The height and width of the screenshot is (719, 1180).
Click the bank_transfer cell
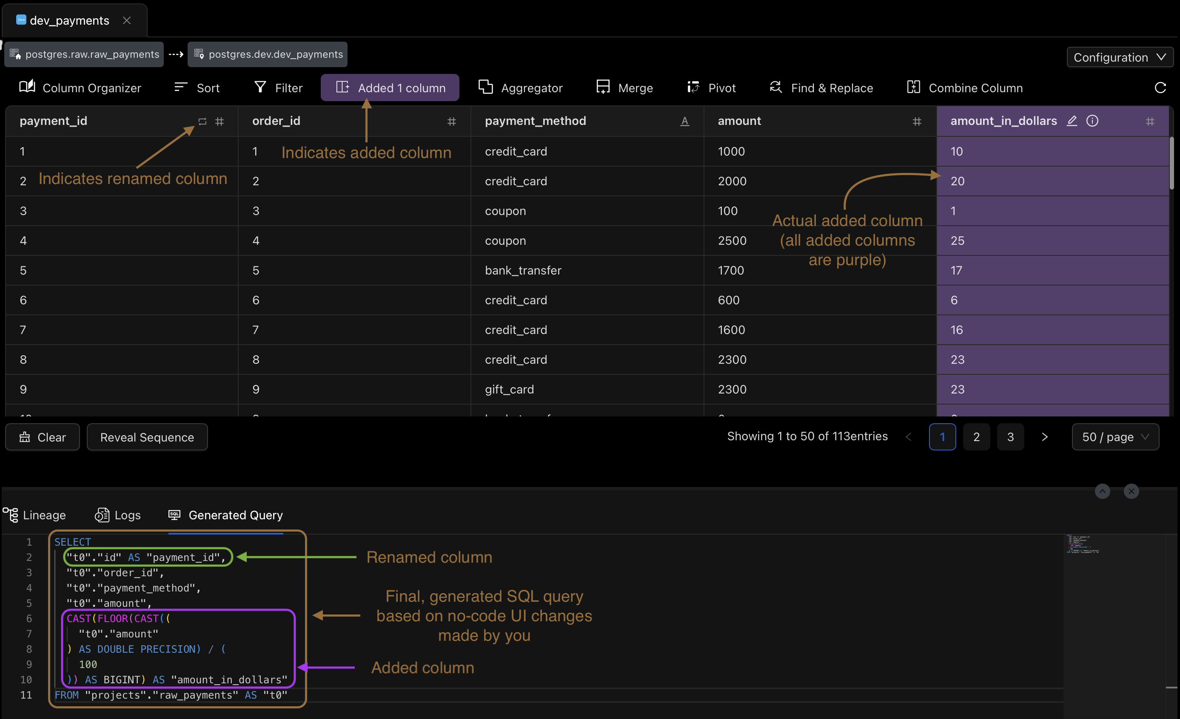(587, 270)
